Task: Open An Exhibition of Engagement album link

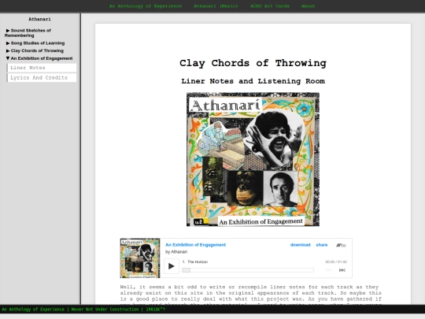Action: click(x=195, y=245)
